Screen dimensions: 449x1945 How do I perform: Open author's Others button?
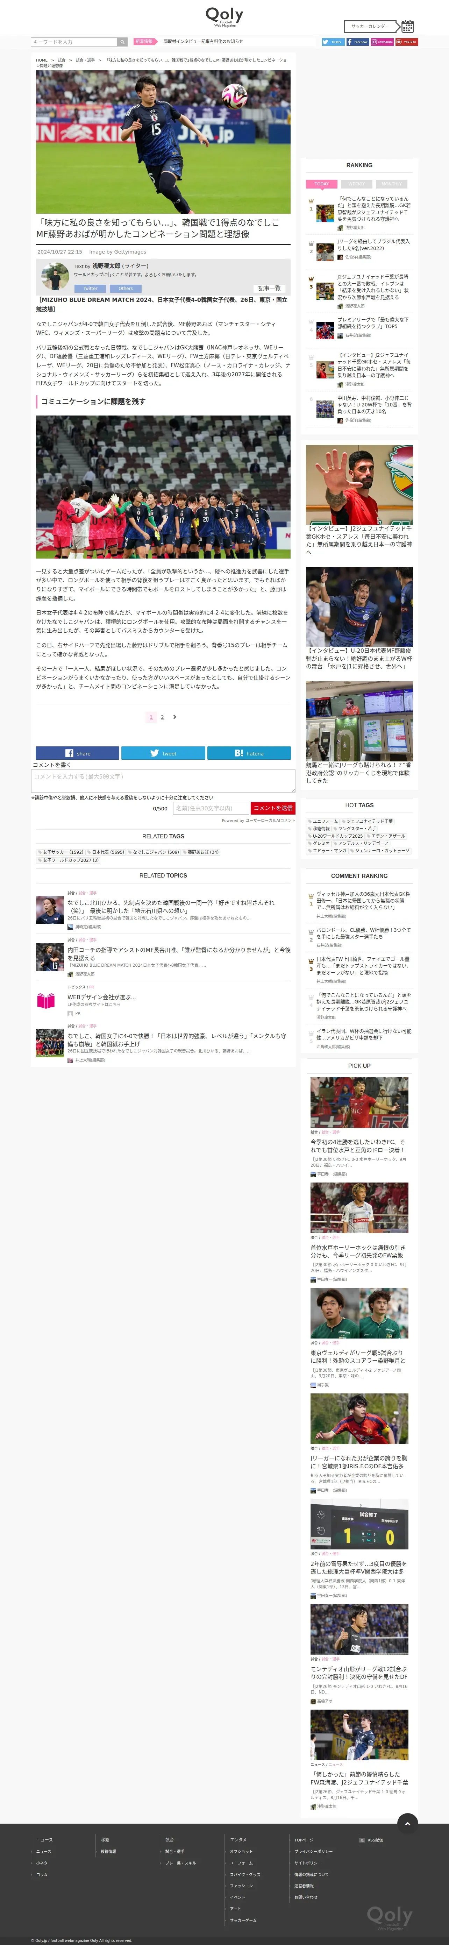[125, 289]
